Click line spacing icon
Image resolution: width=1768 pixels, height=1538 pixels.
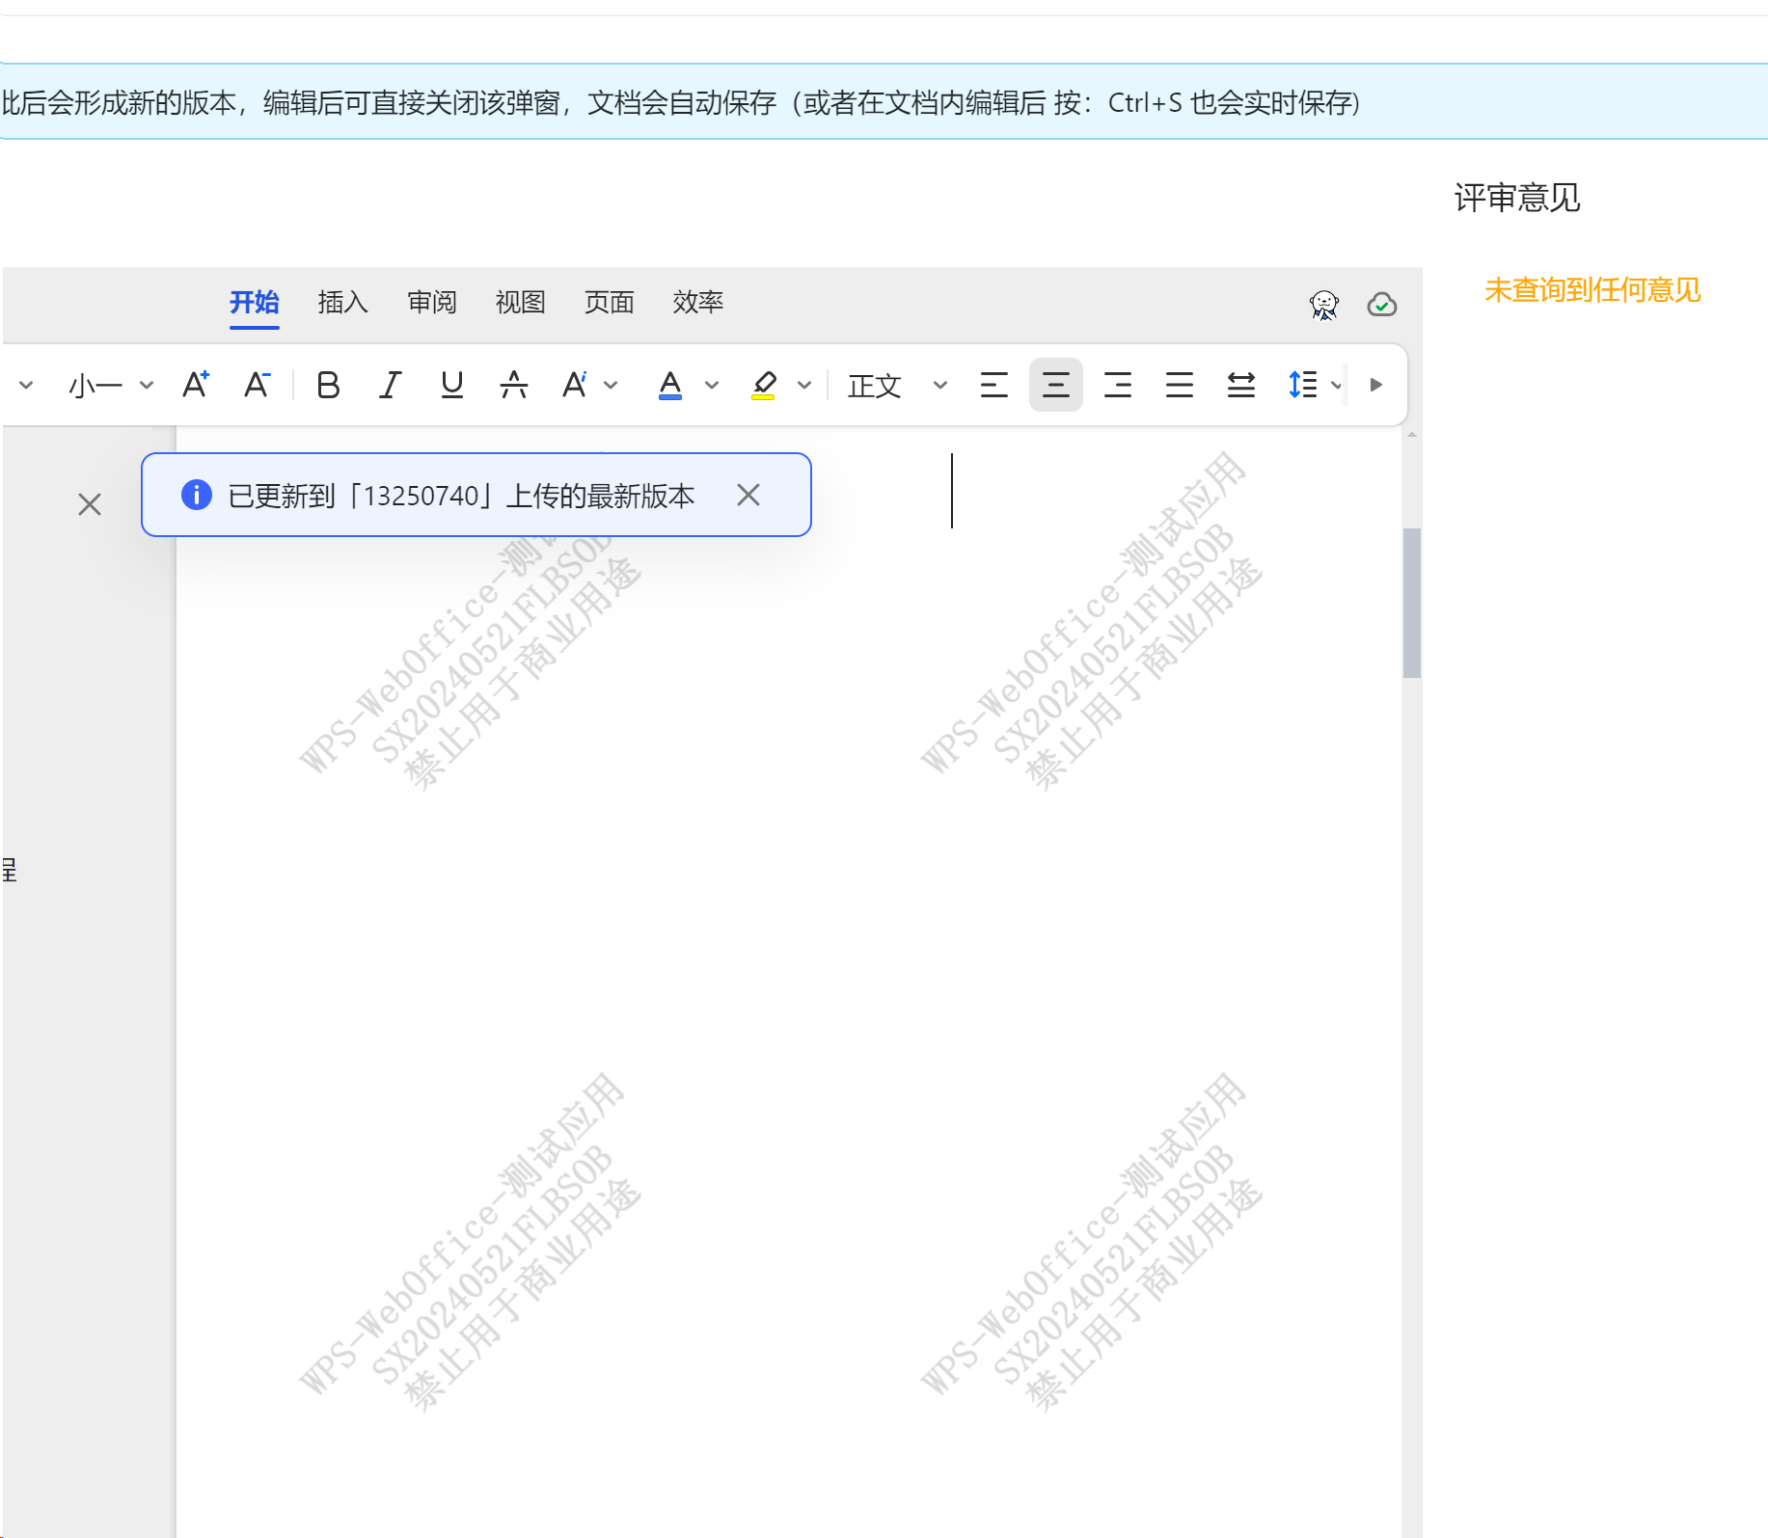(x=1303, y=385)
